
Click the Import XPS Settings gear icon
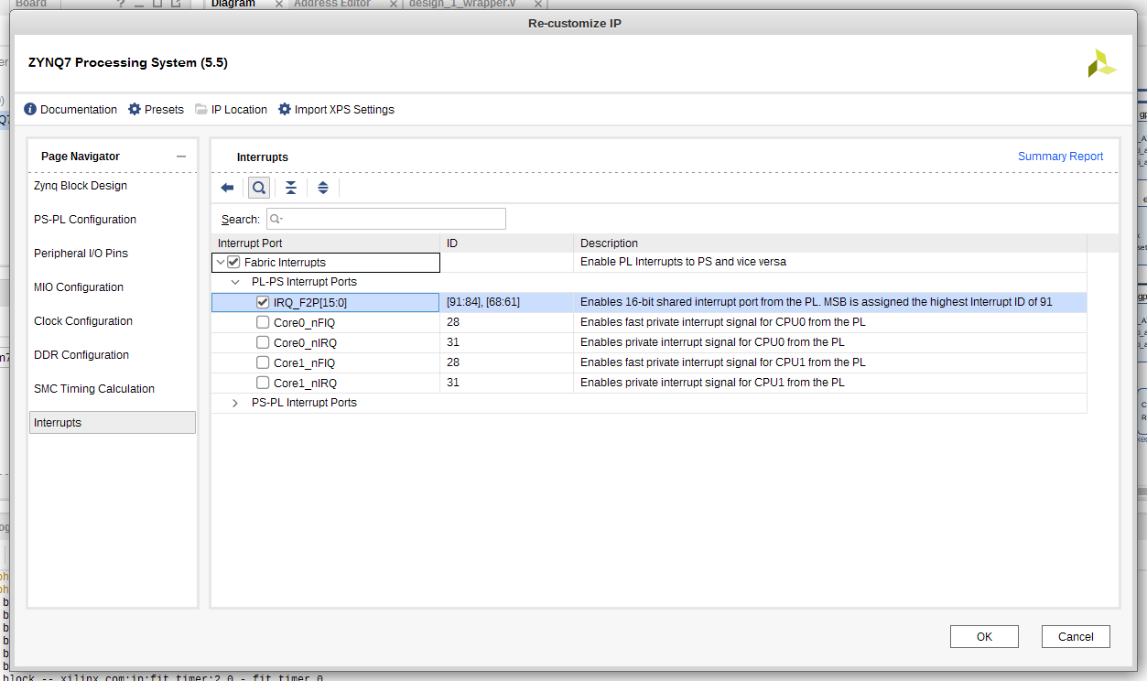[285, 109]
